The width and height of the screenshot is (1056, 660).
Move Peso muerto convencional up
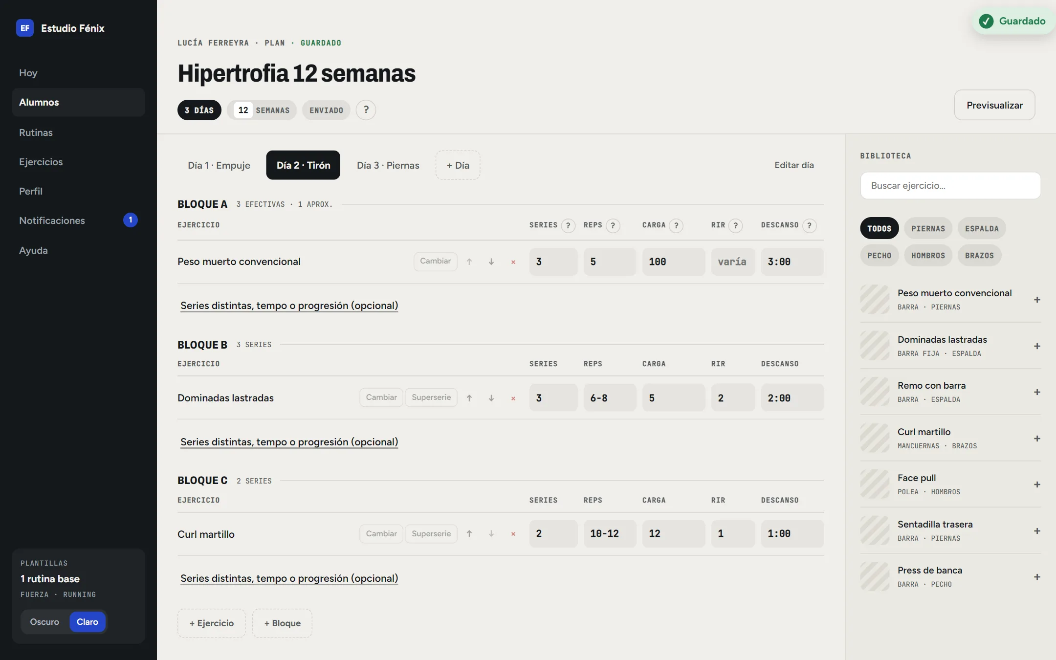[469, 262]
